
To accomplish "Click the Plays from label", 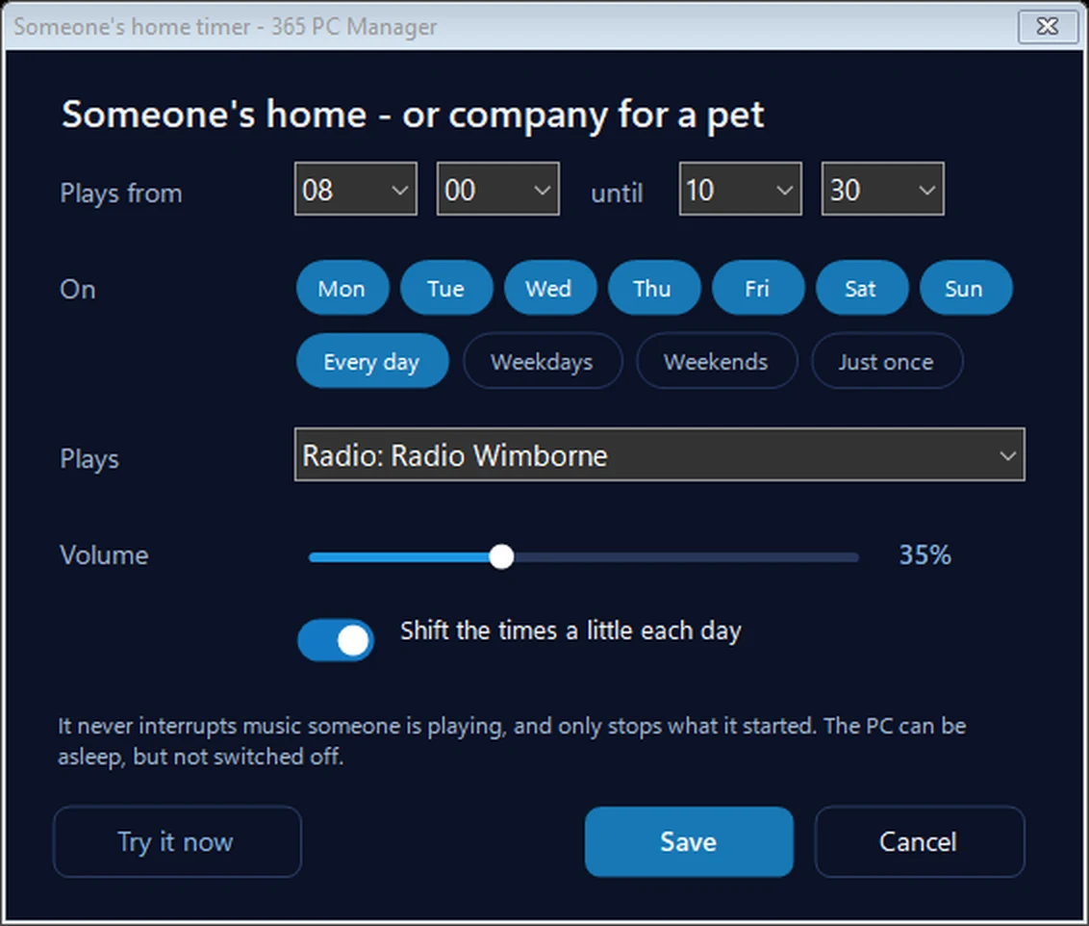I will click(x=121, y=193).
